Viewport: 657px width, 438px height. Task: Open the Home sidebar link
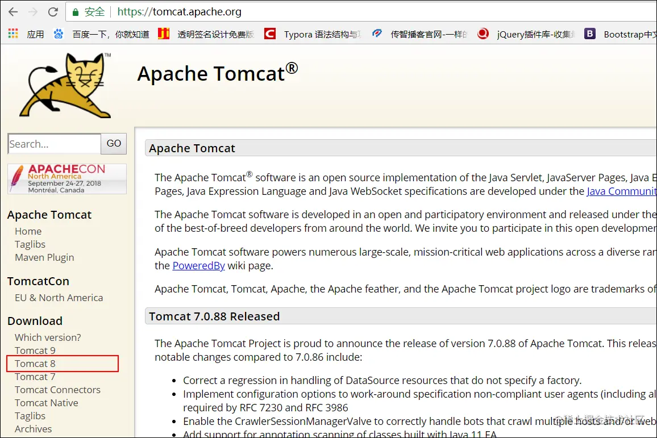[28, 231]
